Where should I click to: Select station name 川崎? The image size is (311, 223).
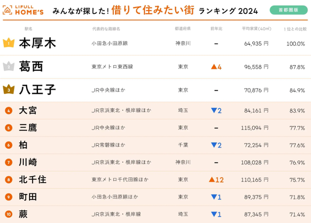[x=28, y=162]
